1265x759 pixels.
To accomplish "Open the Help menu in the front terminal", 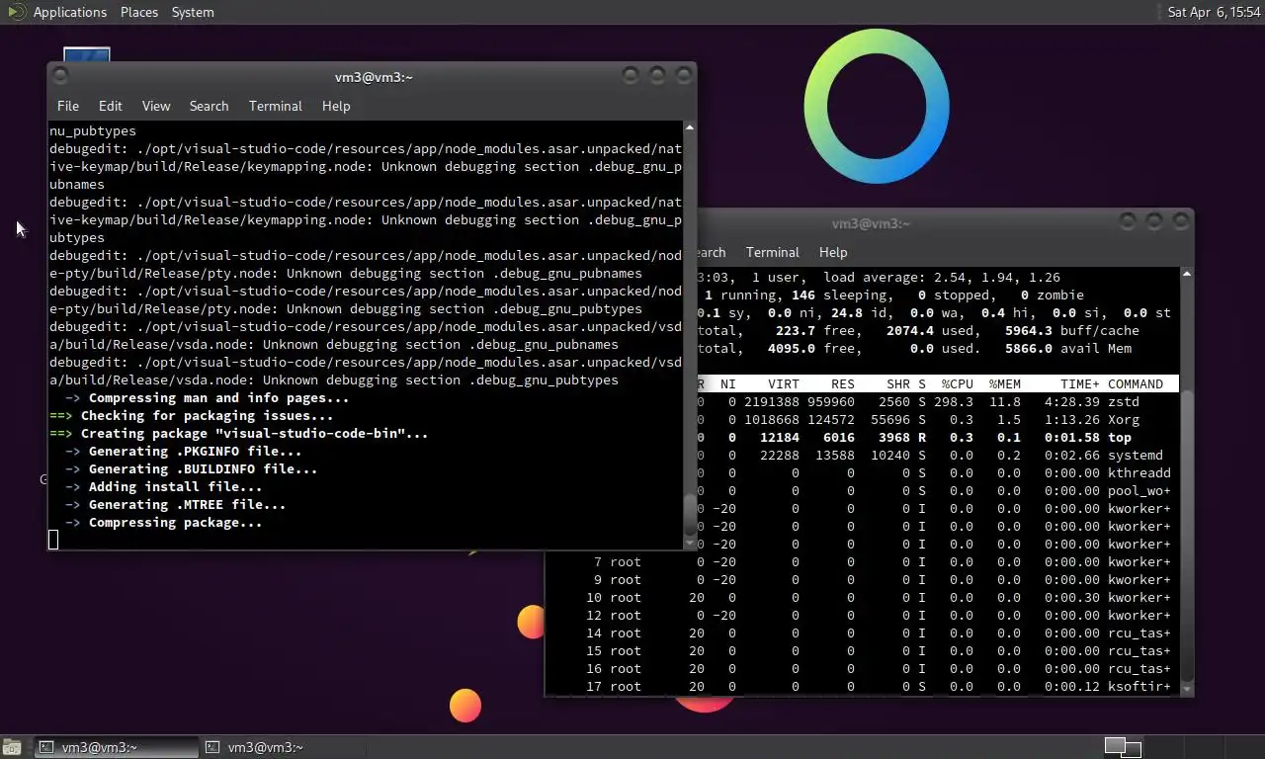I will pos(336,106).
